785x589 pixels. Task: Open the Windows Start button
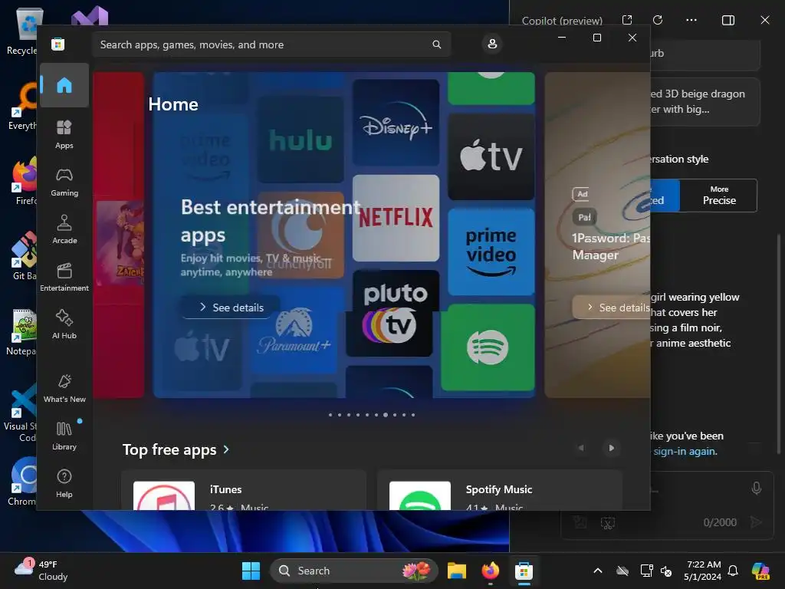click(x=251, y=571)
